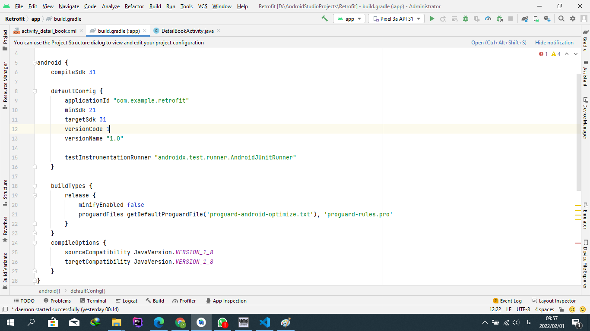Click the Retrofit breadcrumb in navigation bar
The height and width of the screenshot is (331, 590).
15,19
